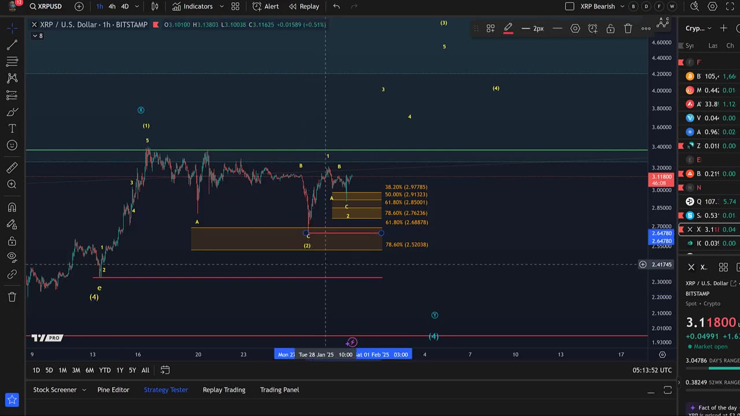This screenshot has width=740, height=416.
Task: Toggle hide all drawings eye icon
Action: (12, 258)
